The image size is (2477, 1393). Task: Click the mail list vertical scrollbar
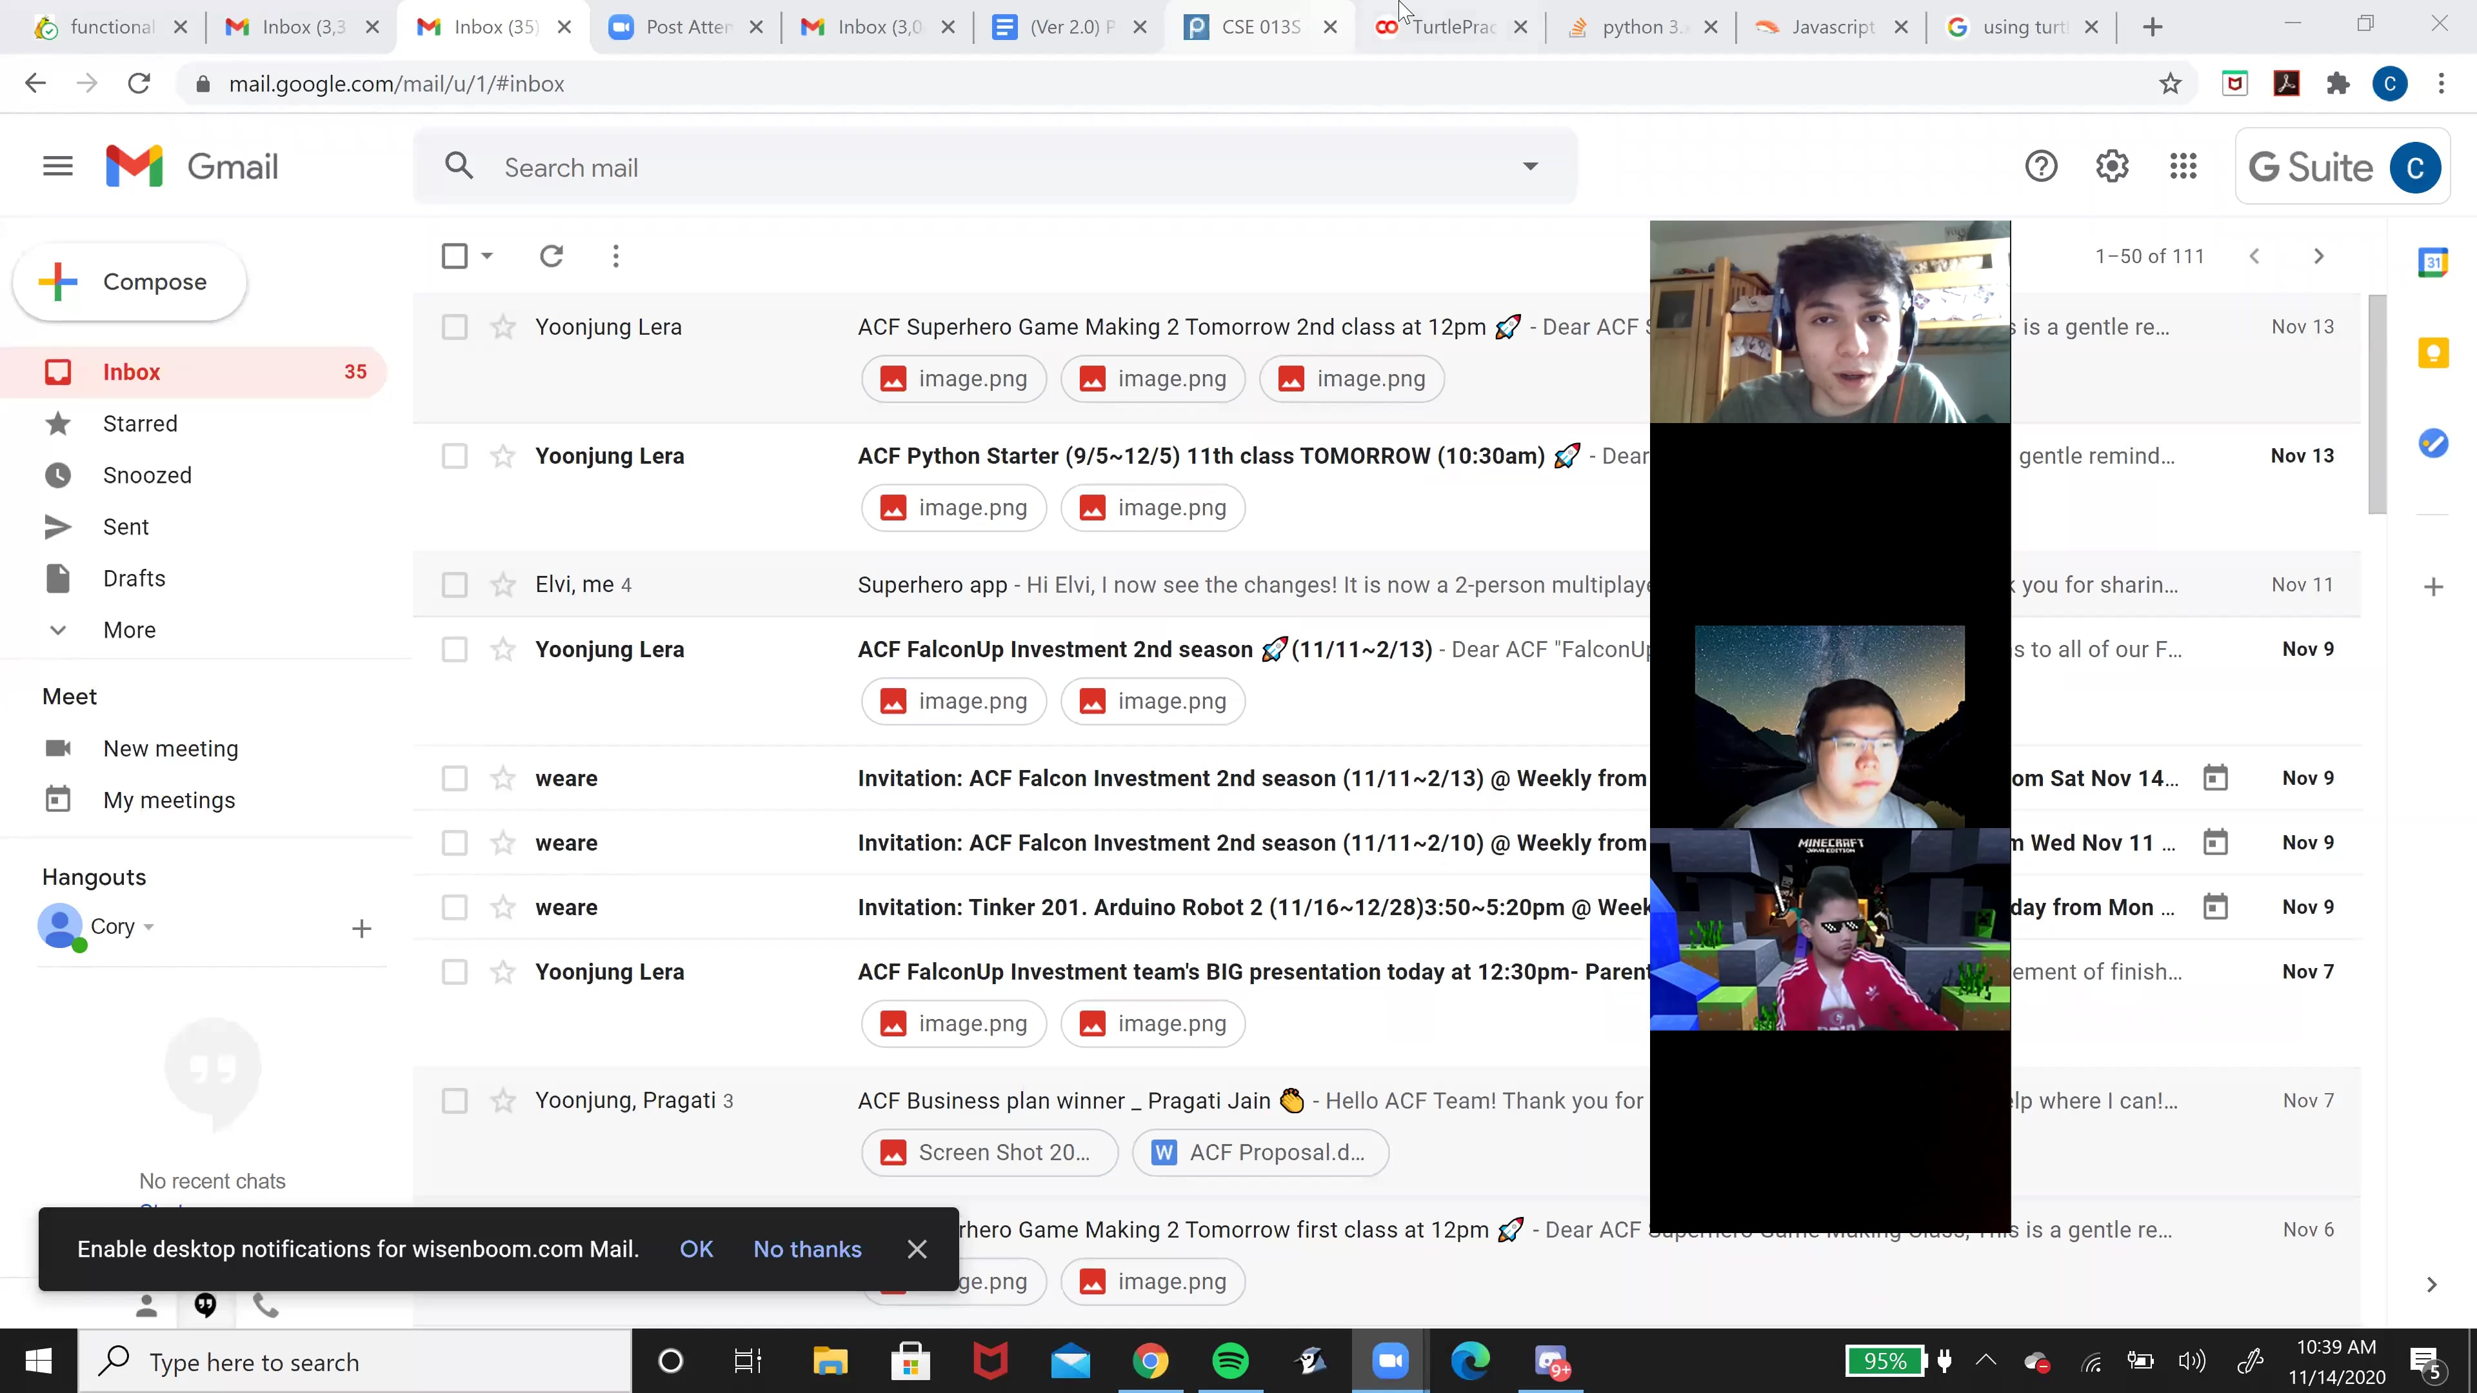pyautogui.click(x=2377, y=404)
